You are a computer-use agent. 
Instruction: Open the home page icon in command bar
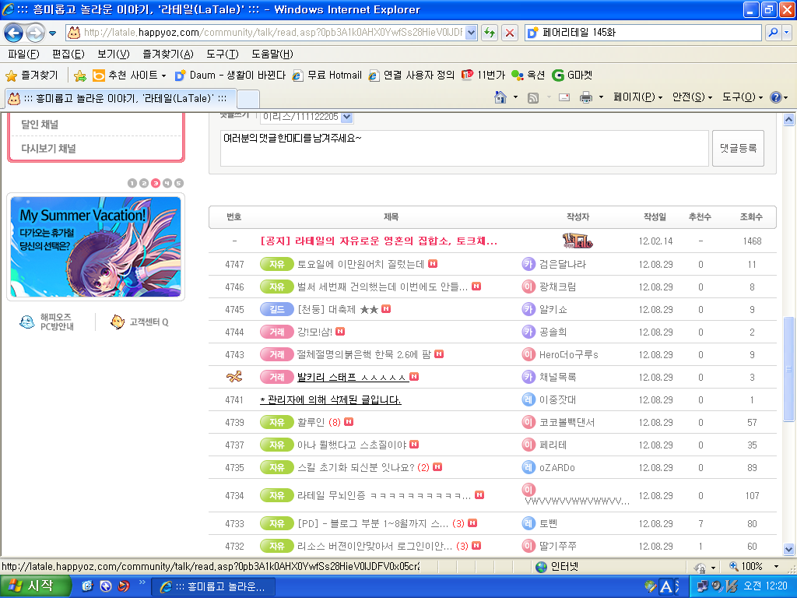click(501, 97)
